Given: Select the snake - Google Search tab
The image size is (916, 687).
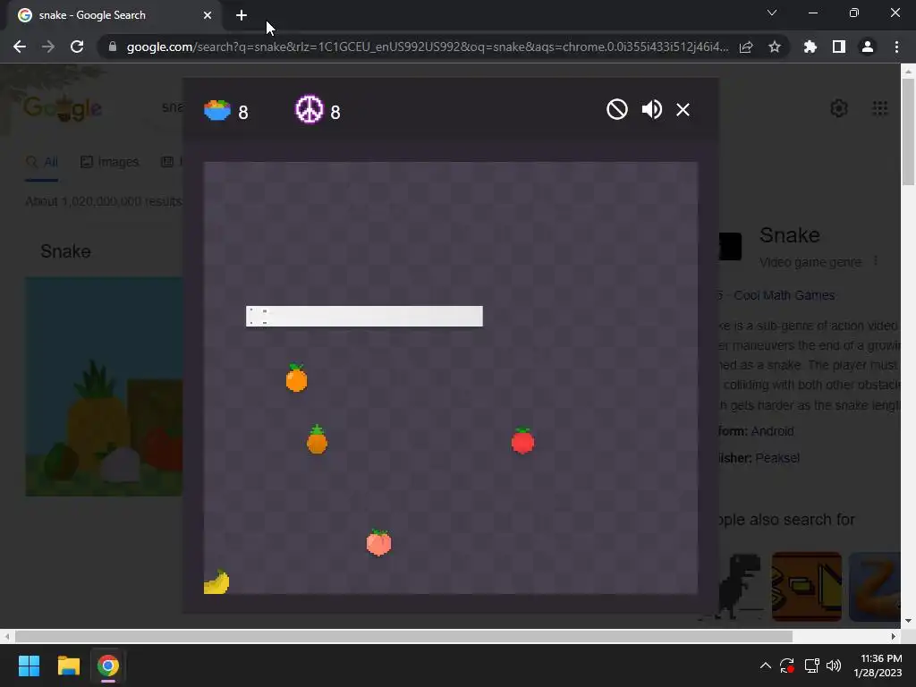Looking at the screenshot, I should coord(114,15).
